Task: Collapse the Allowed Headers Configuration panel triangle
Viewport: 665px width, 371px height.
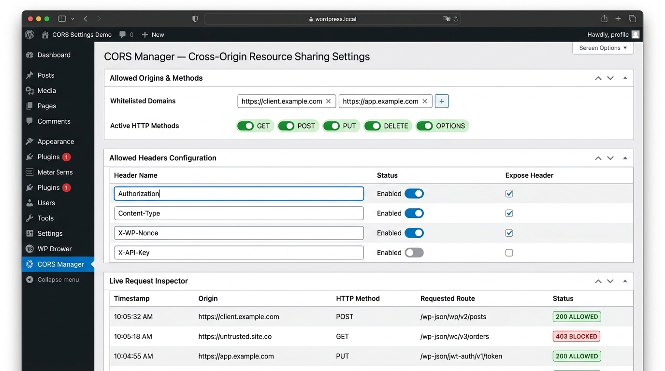Action: pyautogui.click(x=625, y=158)
